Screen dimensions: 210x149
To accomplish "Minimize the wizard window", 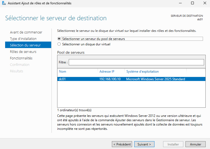I will [x=180, y=3].
